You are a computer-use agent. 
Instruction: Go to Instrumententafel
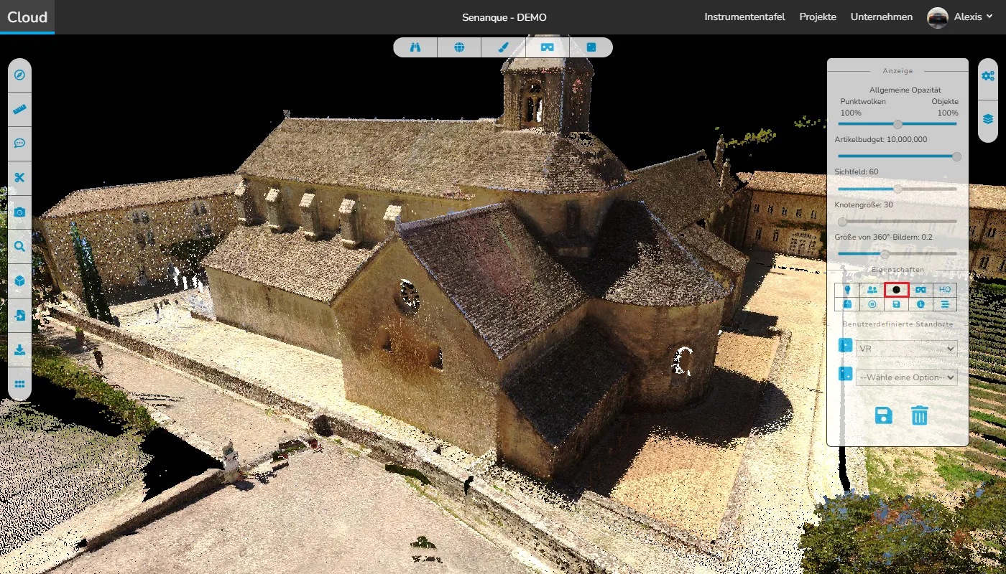[x=744, y=17]
